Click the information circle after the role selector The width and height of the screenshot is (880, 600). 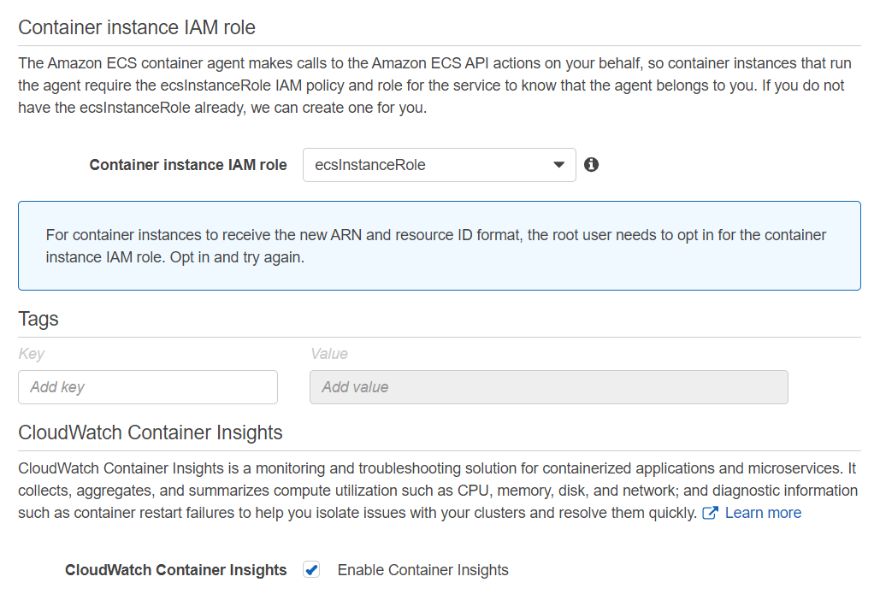[591, 164]
